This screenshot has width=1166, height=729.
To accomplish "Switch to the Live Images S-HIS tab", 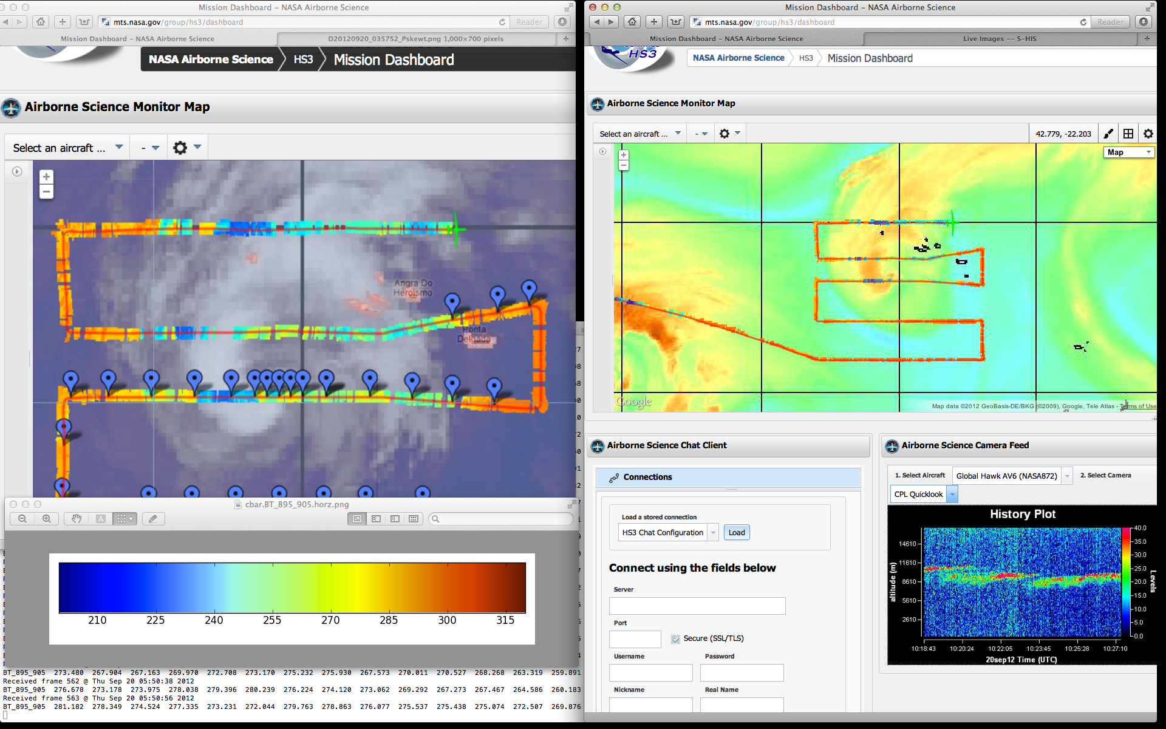I will [999, 39].
